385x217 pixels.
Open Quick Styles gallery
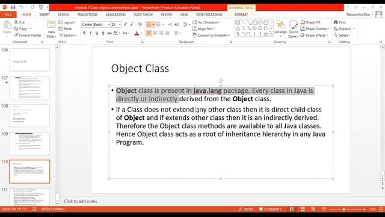[294, 29]
